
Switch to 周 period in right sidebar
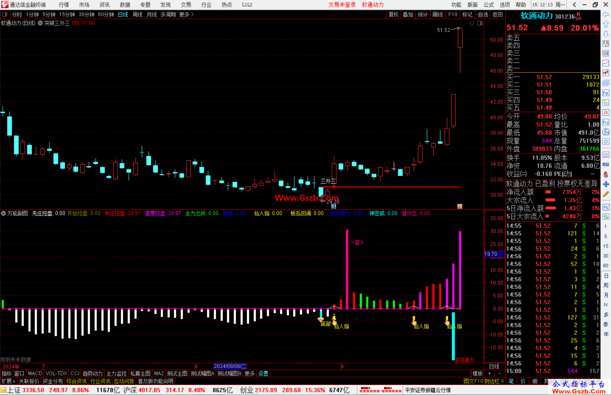pyautogui.click(x=606, y=285)
